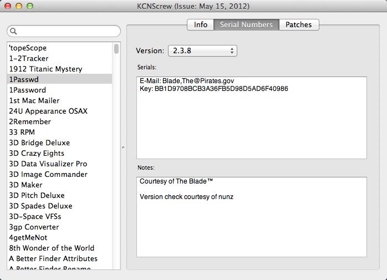
Task: Zoom the KCNScrew window
Action: pos(30,6)
